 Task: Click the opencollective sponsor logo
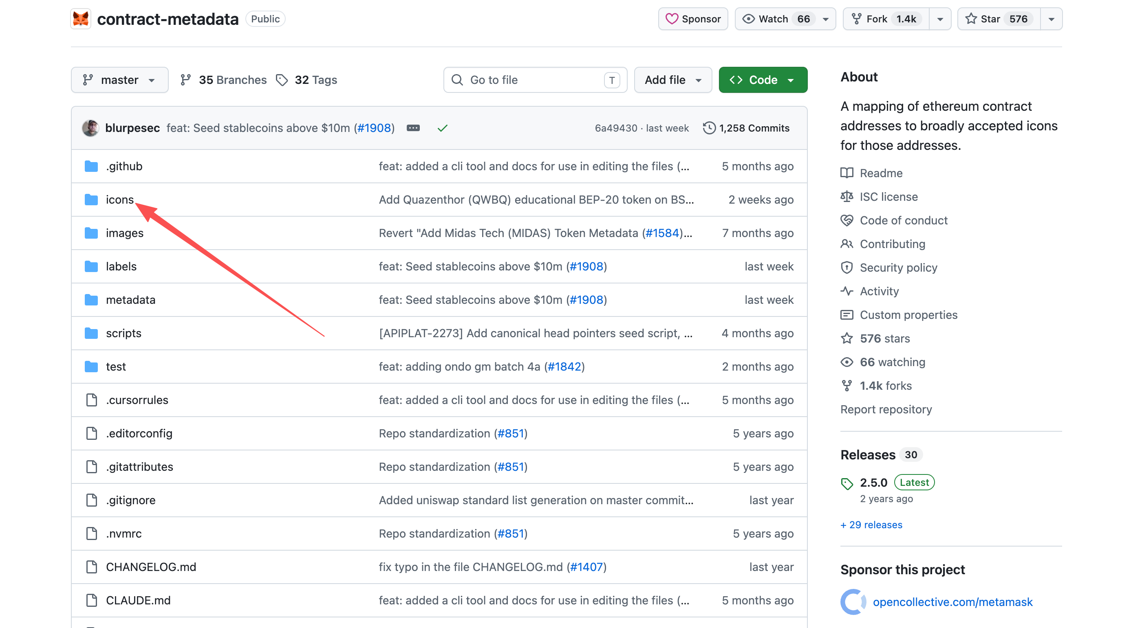point(853,602)
